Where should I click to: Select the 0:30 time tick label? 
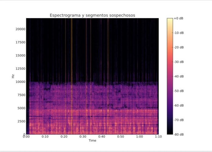[x=83, y=137]
